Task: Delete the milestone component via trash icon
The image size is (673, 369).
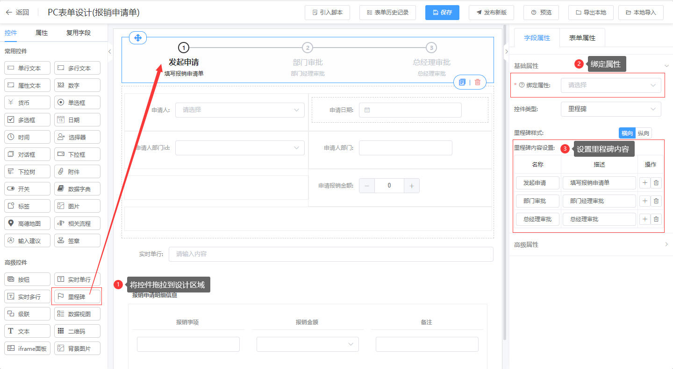Action: click(x=477, y=82)
